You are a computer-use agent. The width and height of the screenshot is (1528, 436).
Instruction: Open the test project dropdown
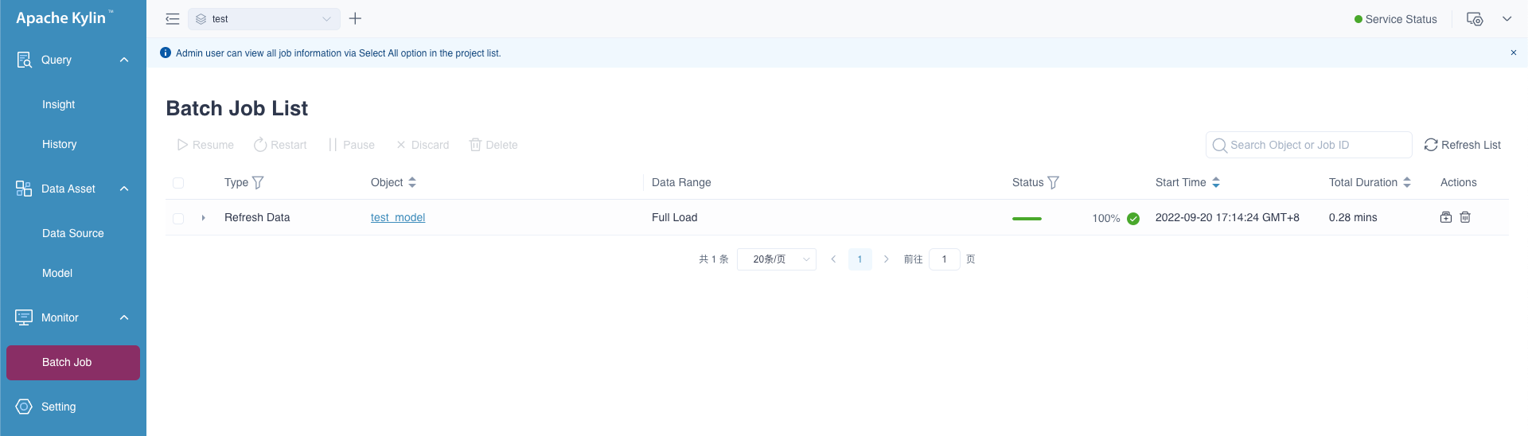coord(263,19)
